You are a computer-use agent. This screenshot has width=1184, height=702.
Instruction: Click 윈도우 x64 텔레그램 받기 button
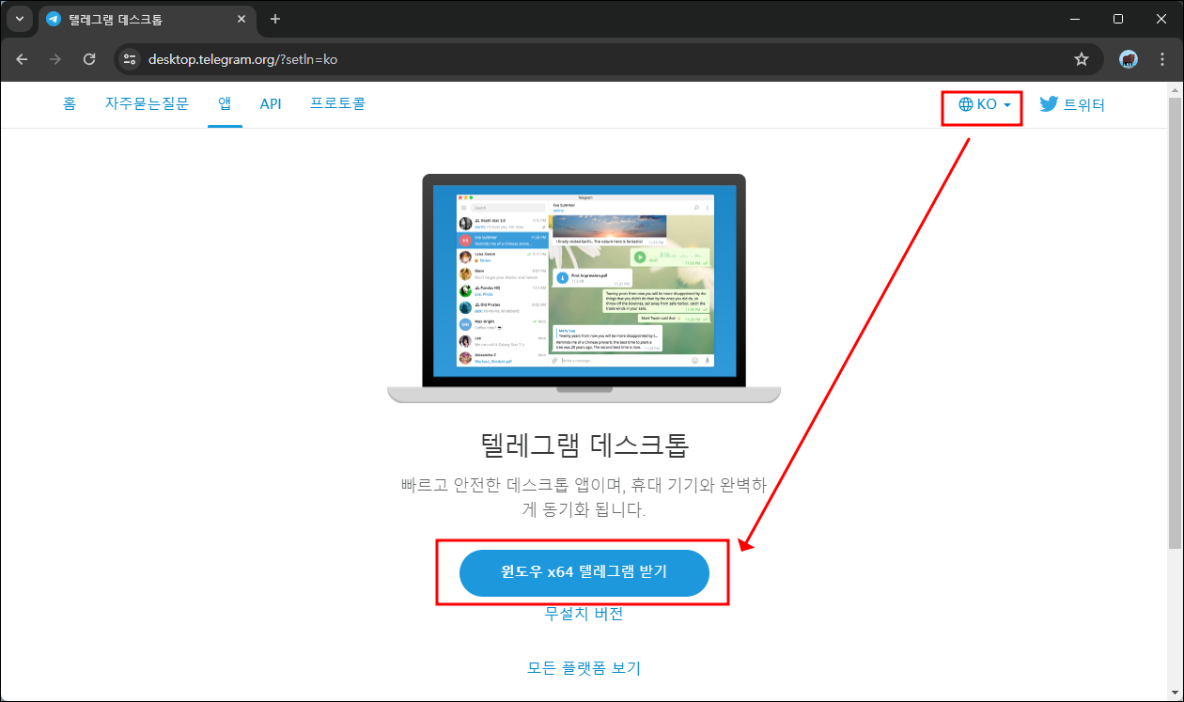coord(584,572)
